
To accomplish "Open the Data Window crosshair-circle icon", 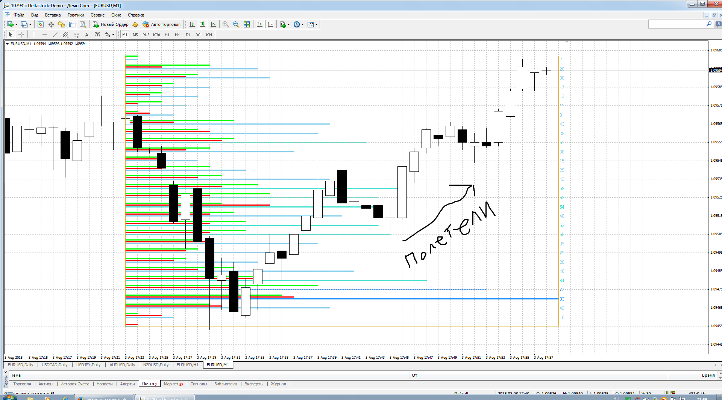I will [x=51, y=24].
